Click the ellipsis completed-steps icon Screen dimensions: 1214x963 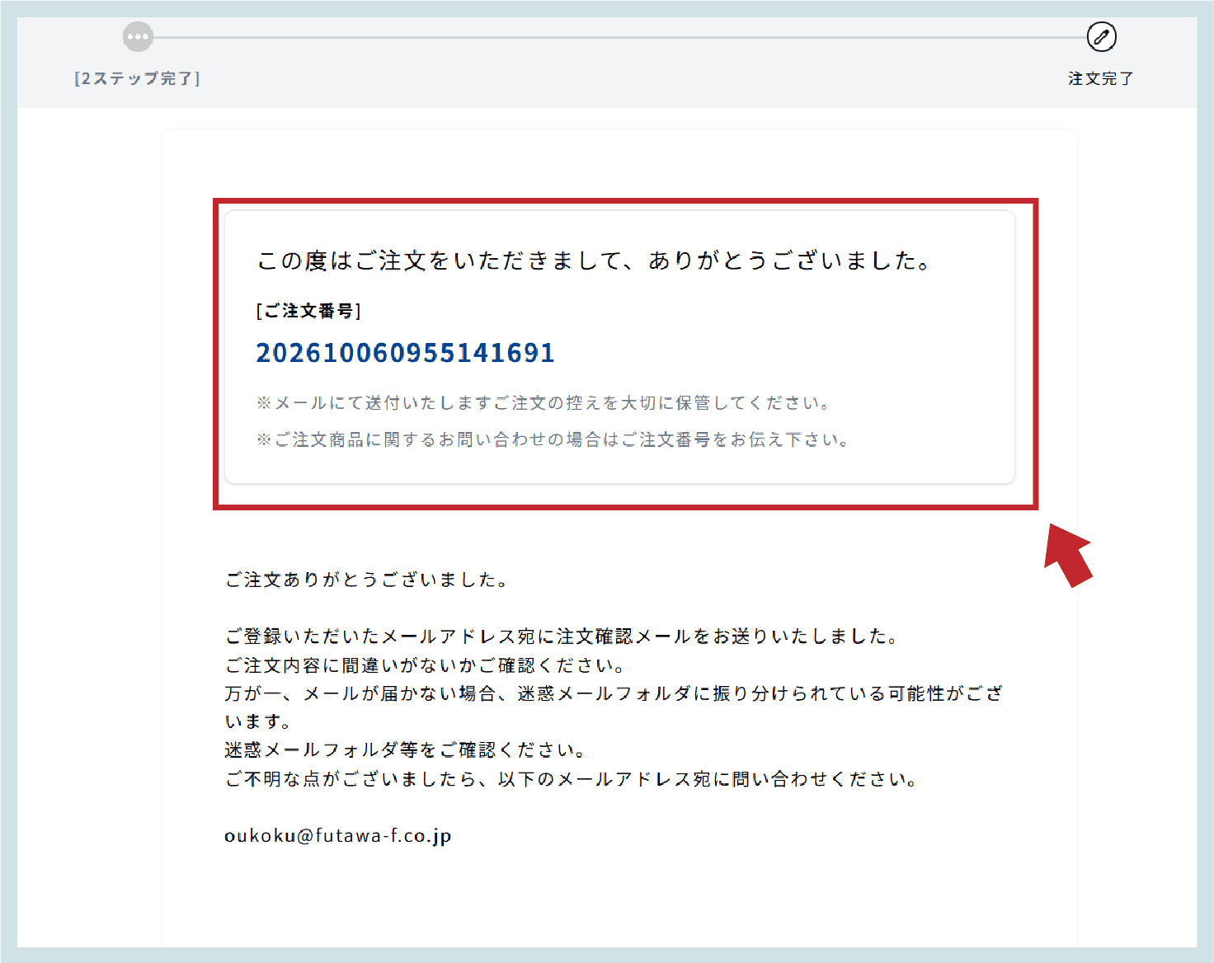(x=138, y=37)
